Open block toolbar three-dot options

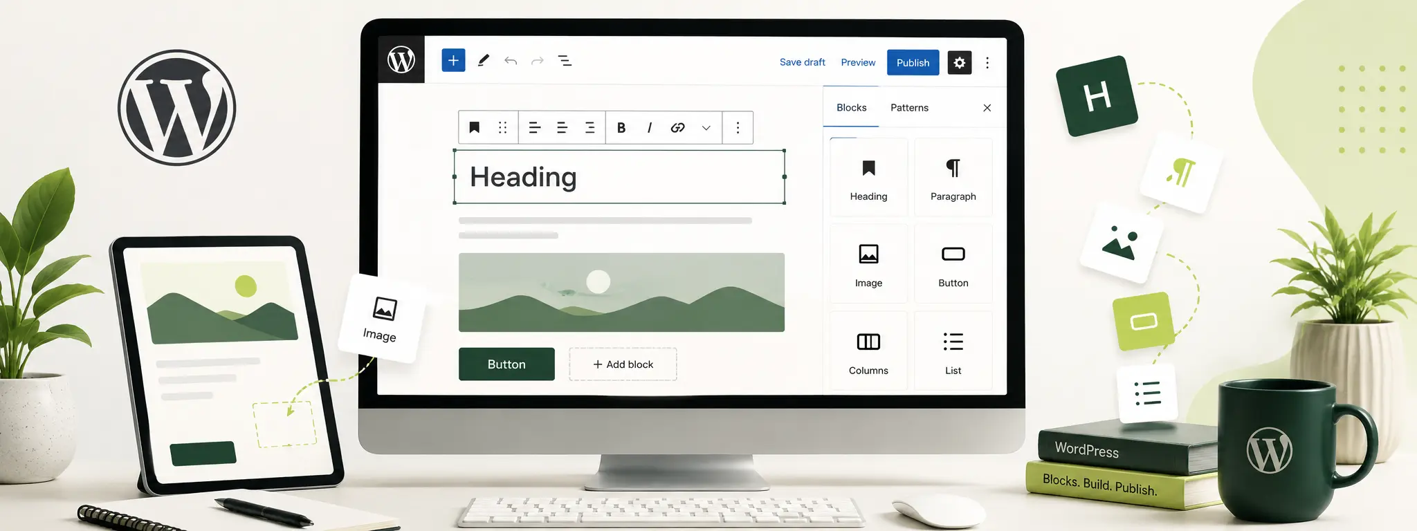coord(738,127)
